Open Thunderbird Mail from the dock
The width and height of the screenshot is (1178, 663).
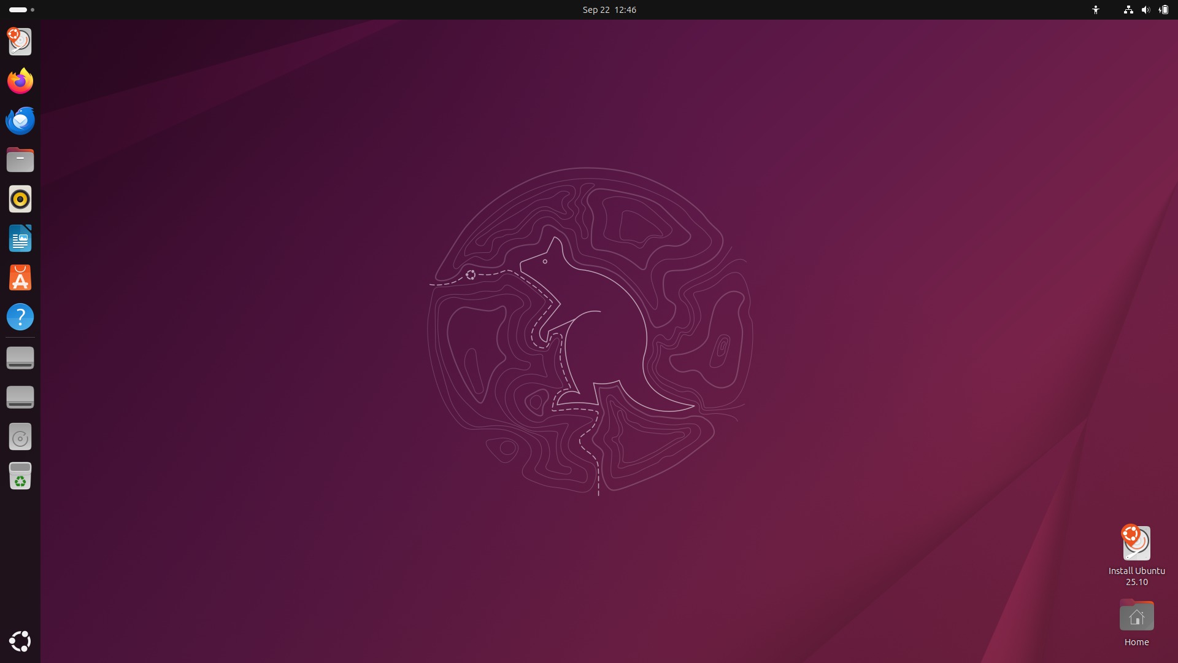[20, 120]
